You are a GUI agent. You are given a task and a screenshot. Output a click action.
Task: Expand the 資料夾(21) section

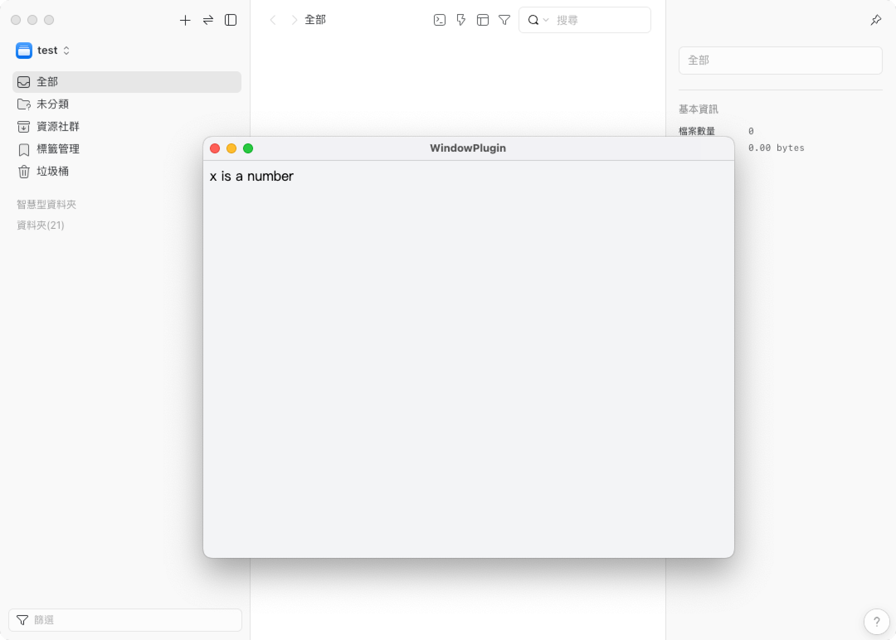coord(41,225)
